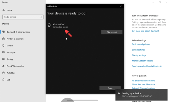Open the Typing settings page

click(10, 59)
